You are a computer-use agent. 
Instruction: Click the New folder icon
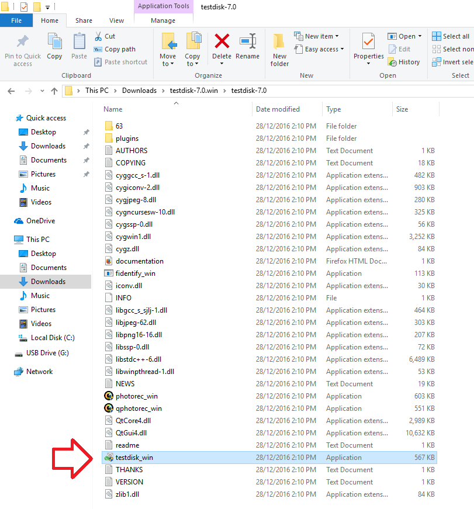click(x=279, y=41)
